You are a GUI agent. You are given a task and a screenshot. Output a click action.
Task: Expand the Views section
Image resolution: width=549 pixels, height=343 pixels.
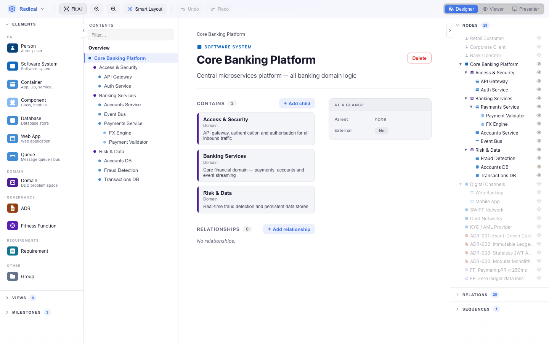[x=7, y=298]
